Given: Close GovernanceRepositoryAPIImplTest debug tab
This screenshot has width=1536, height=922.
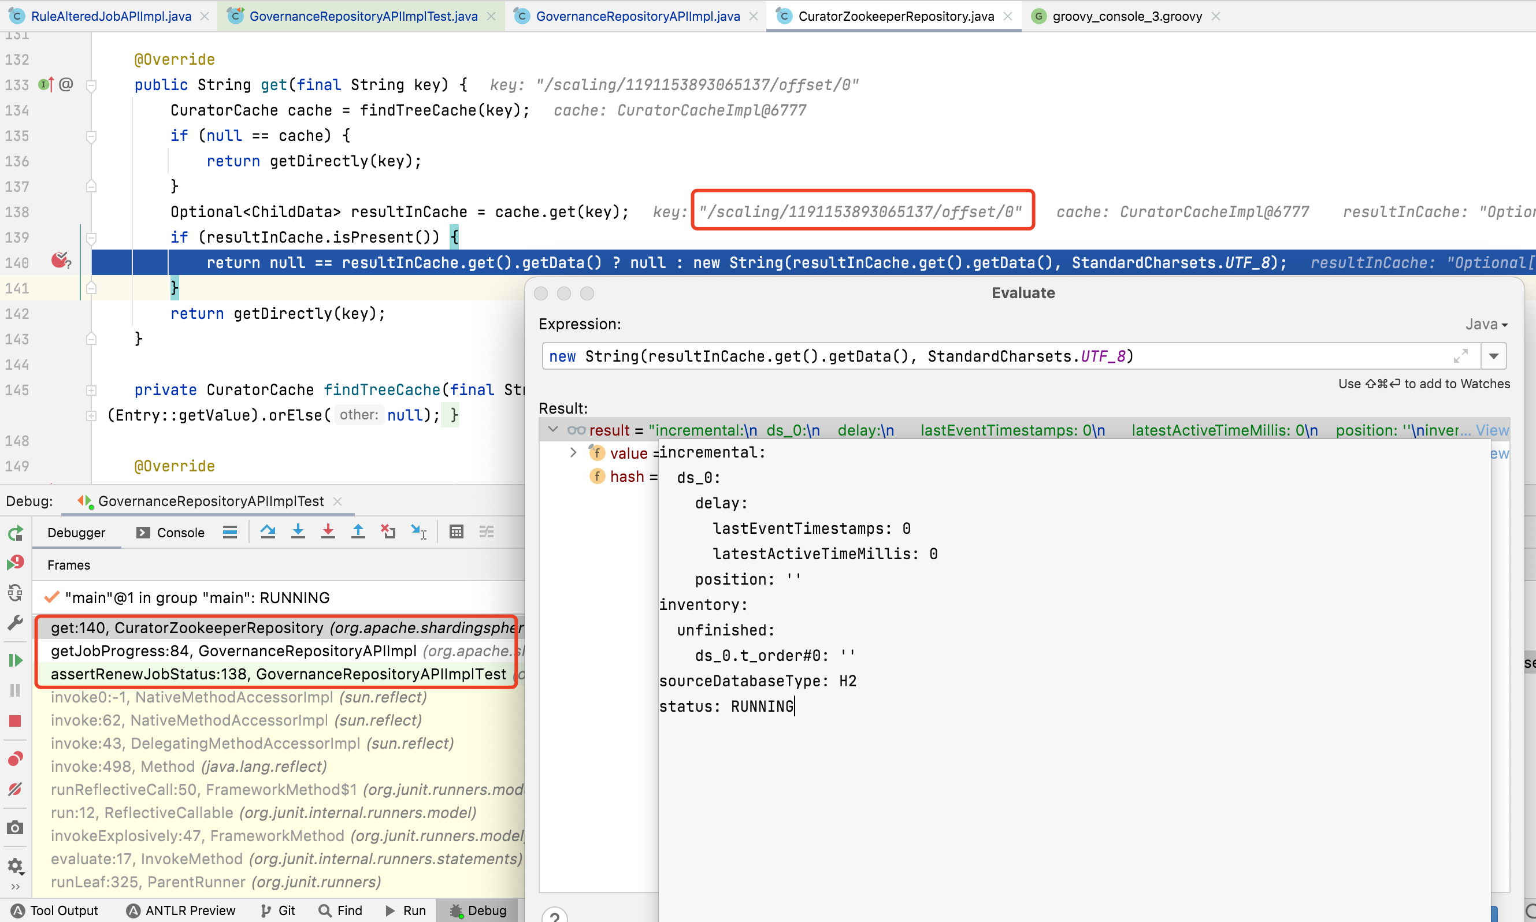Looking at the screenshot, I should 337,501.
